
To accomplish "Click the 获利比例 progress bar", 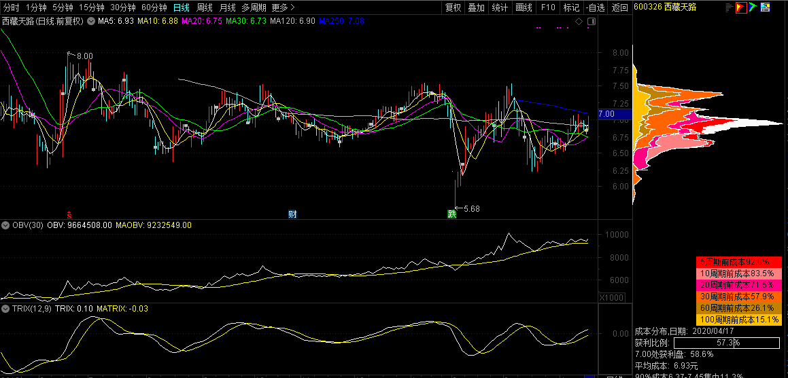I will [727, 343].
